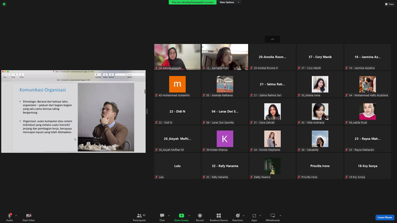The image size is (397, 223).
Task: Select the 28 - Salsabilla profile picture
Action: (x=320, y=139)
